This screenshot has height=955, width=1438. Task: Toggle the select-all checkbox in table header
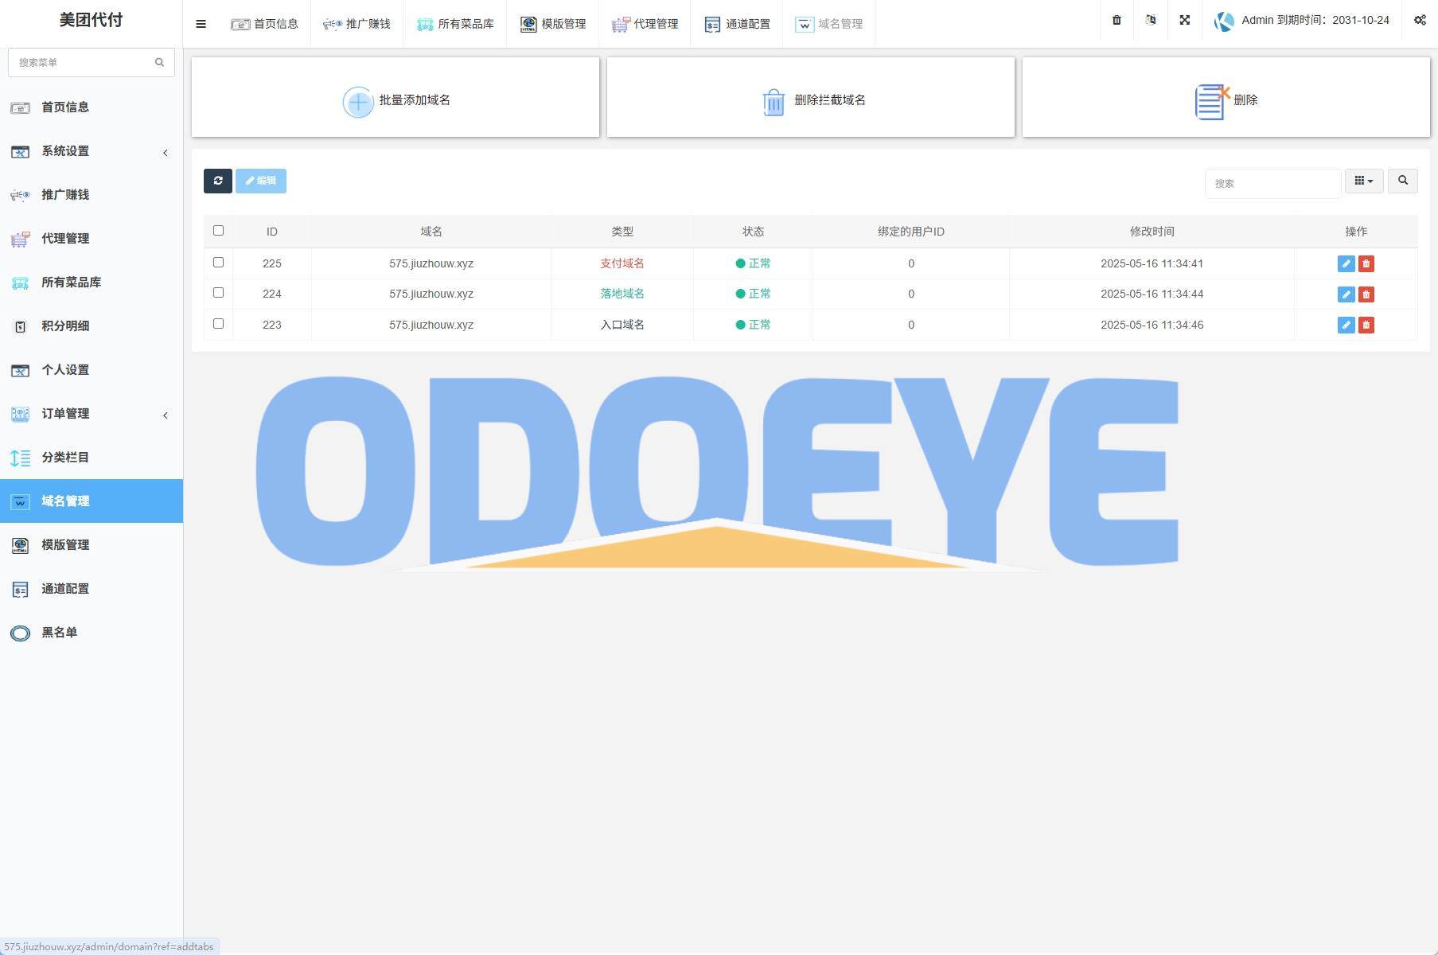(x=218, y=231)
